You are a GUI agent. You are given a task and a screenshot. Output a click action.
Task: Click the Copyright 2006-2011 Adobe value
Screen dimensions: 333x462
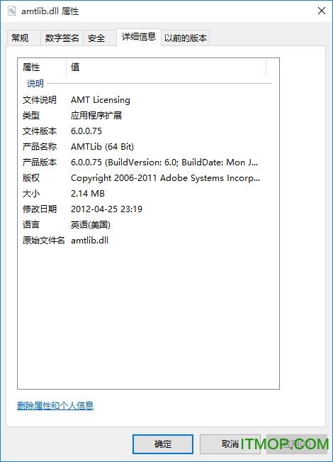click(165, 178)
